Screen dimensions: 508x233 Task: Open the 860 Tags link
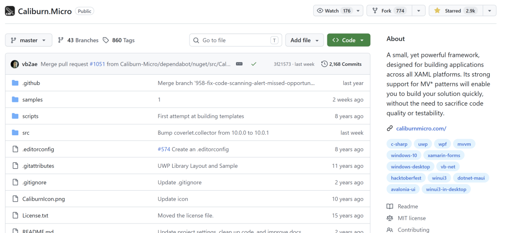point(119,40)
